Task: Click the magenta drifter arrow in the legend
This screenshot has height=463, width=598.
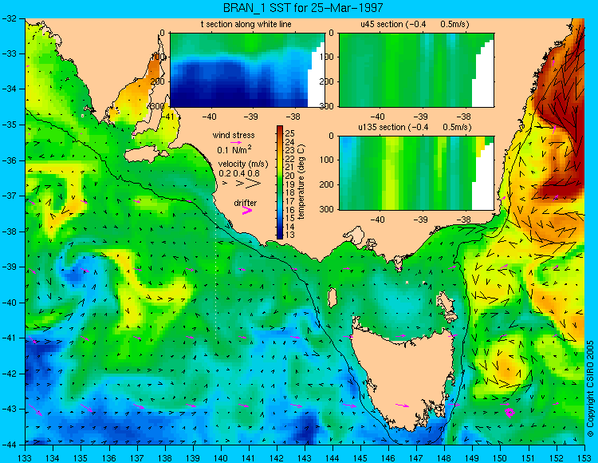Action: [247, 211]
